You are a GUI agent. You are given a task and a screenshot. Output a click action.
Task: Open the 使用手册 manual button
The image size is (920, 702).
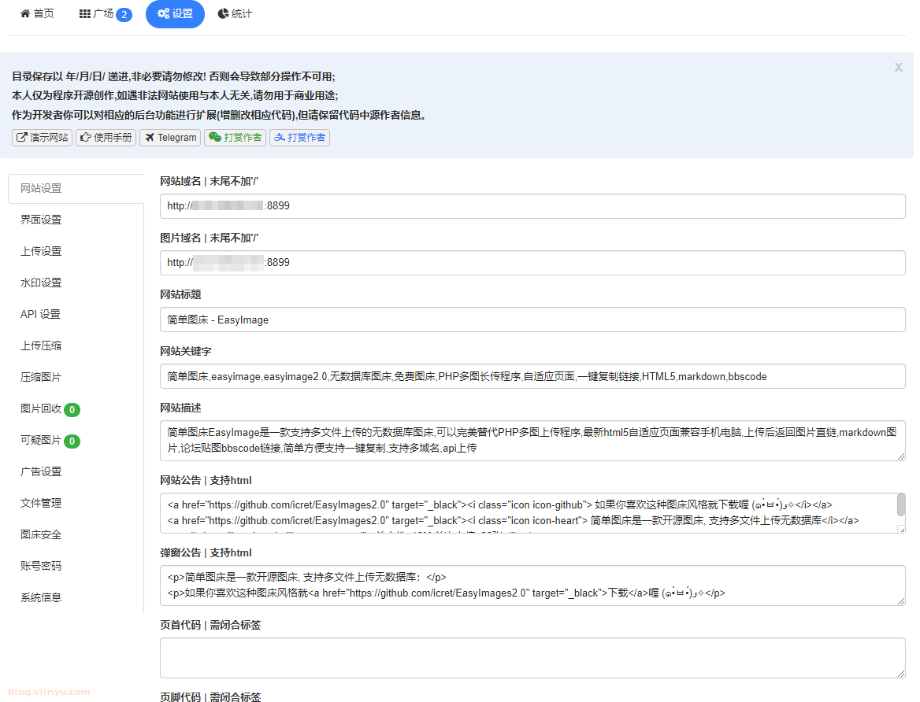[106, 138]
